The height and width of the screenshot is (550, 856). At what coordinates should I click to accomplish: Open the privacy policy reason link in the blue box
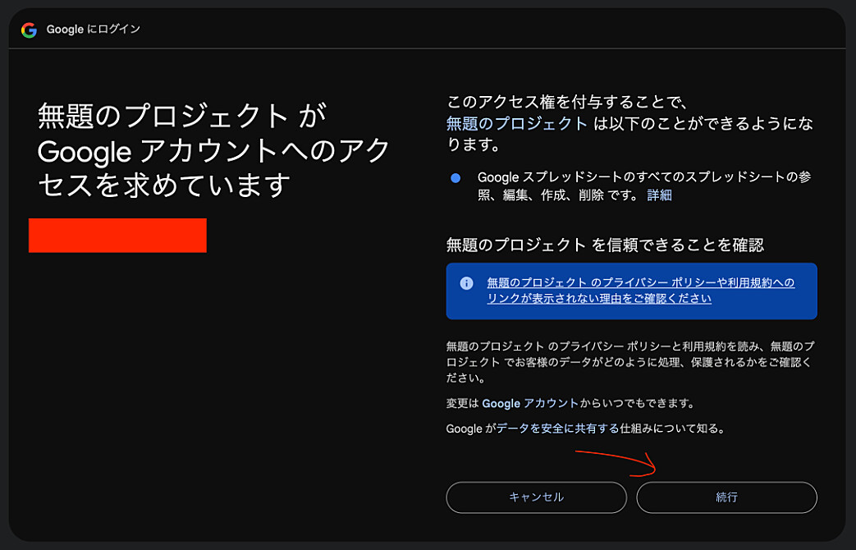point(640,290)
